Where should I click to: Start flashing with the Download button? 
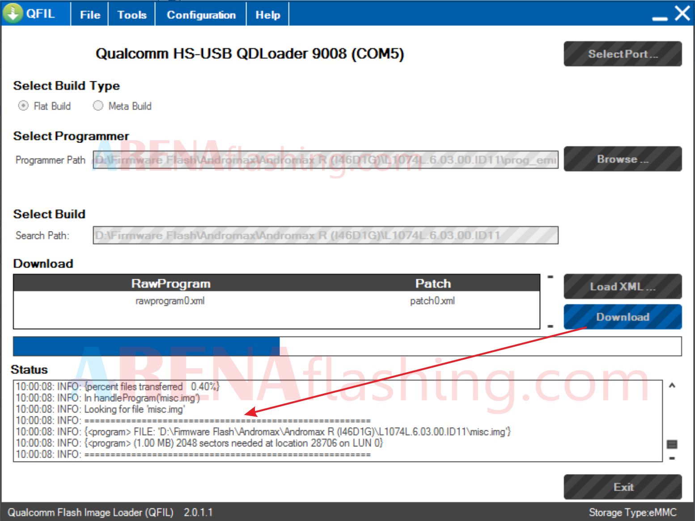[623, 317]
